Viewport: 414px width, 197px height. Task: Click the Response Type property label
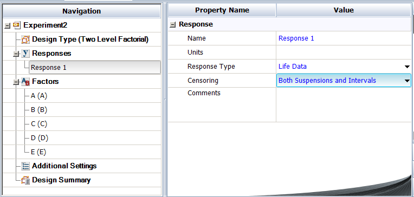tap(211, 67)
